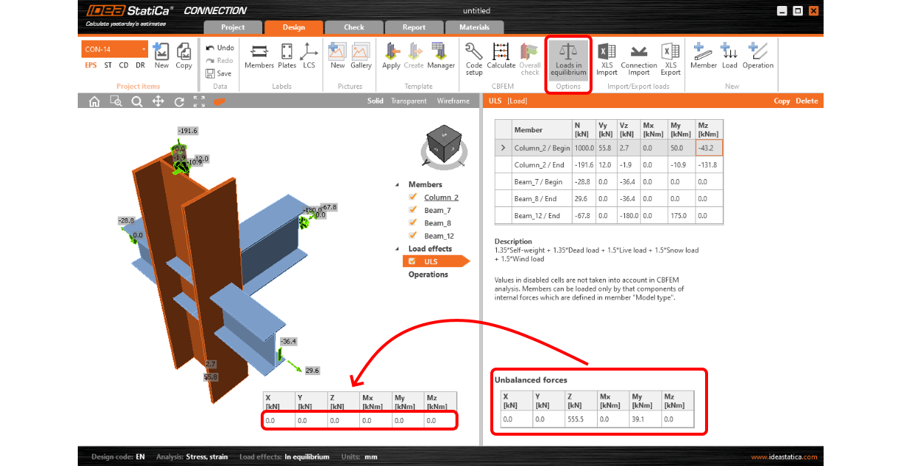Viewport: 911px width, 466px height.
Task: Open the New project item icon
Action: point(161,56)
